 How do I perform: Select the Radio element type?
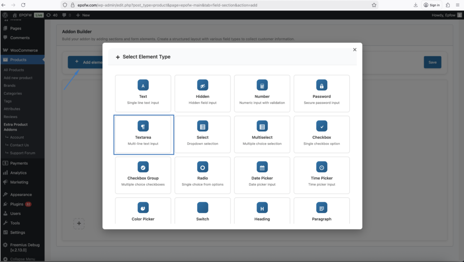click(203, 175)
